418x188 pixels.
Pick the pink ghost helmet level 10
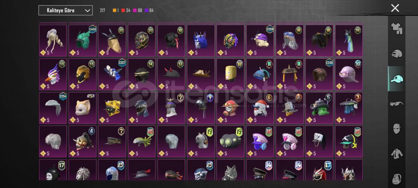coord(349,74)
